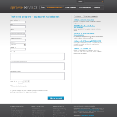Open the Prodej hardware menu
The width and height of the screenshot is (117, 117).
[x=71, y=7]
